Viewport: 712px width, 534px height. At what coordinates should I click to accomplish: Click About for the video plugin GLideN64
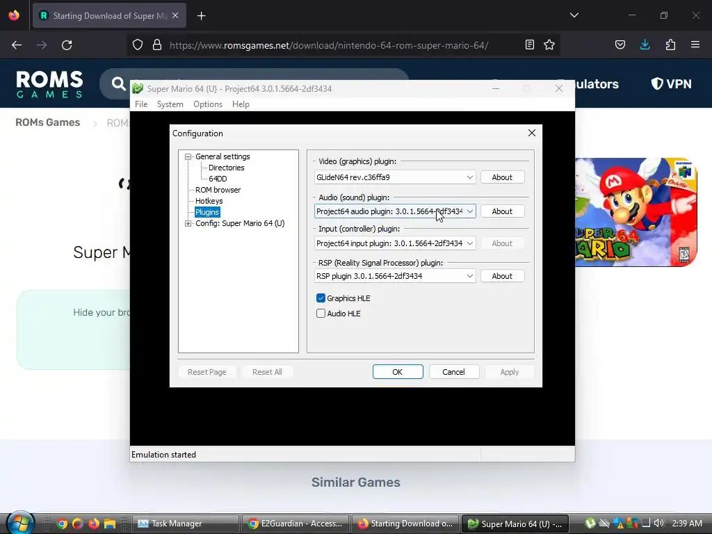(x=502, y=177)
